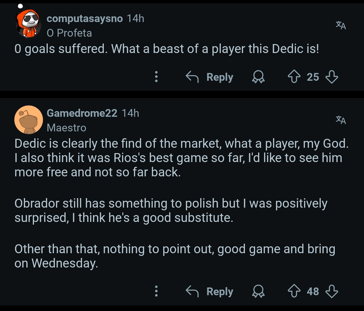The width and height of the screenshot is (364, 311).
Task: Open overflow menu on Gamedrome22's comment
Action: 156,291
